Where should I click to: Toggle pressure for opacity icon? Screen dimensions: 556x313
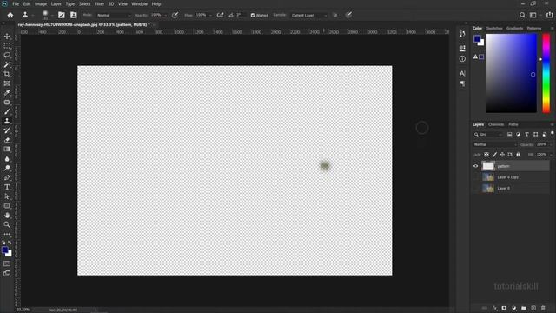(175, 15)
